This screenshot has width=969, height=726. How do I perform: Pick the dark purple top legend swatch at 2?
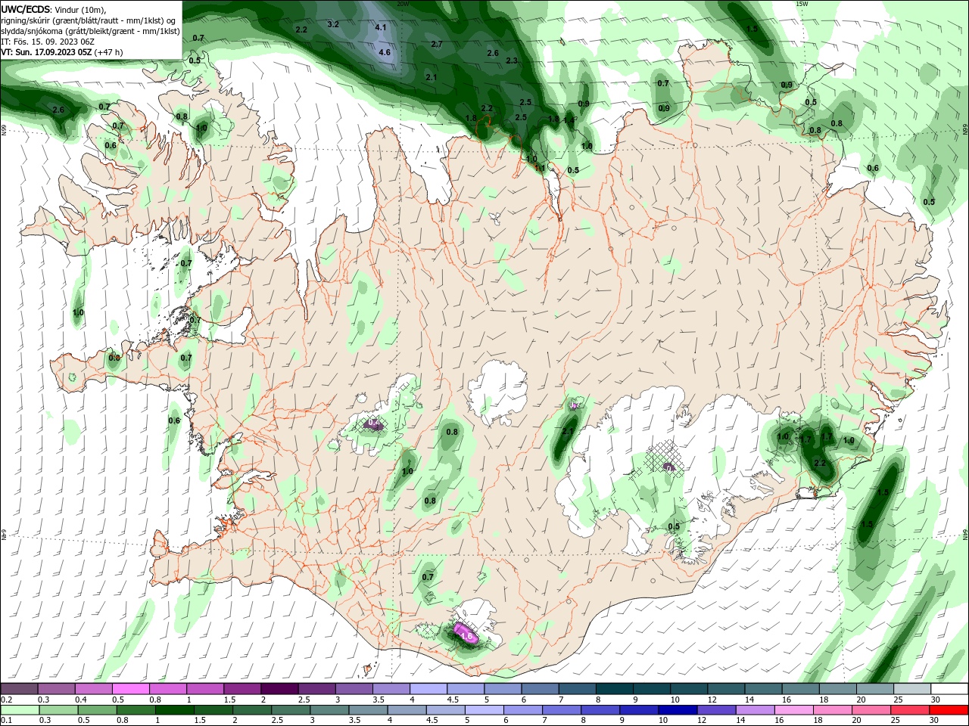click(279, 689)
